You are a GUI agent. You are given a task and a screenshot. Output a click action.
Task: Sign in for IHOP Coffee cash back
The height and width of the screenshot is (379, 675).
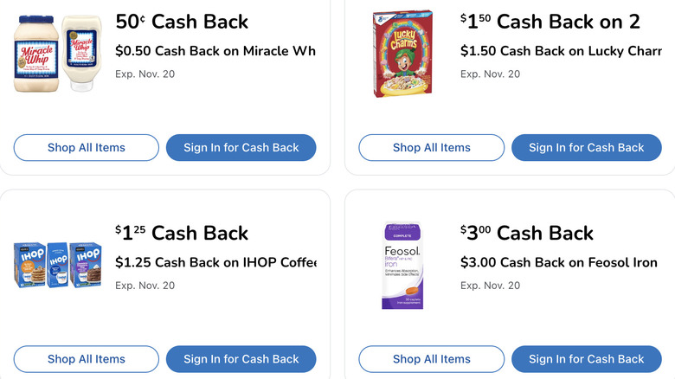click(x=241, y=359)
